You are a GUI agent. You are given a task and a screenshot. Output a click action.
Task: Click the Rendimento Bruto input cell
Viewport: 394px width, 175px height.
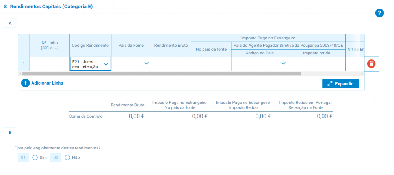click(x=171, y=63)
